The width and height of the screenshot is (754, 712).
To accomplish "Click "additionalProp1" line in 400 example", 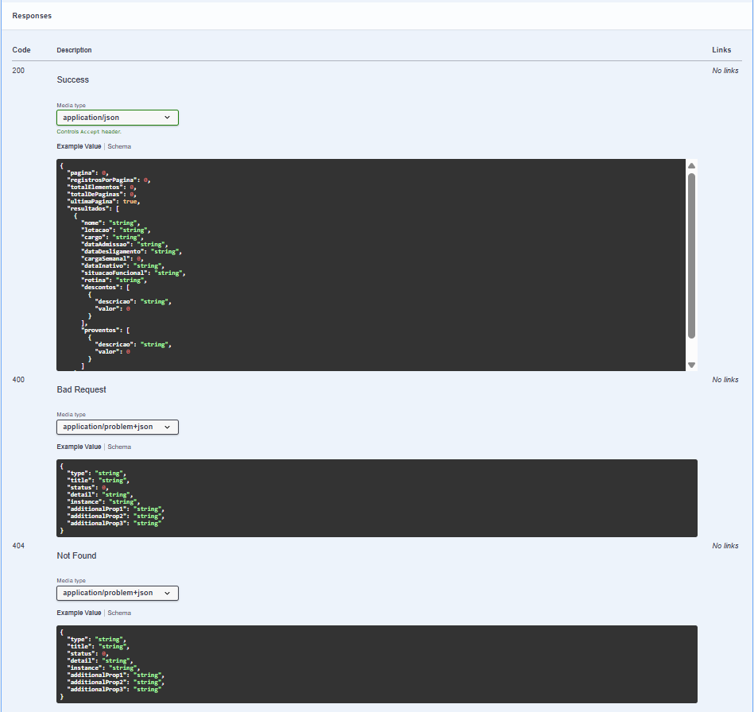I will tap(116, 509).
